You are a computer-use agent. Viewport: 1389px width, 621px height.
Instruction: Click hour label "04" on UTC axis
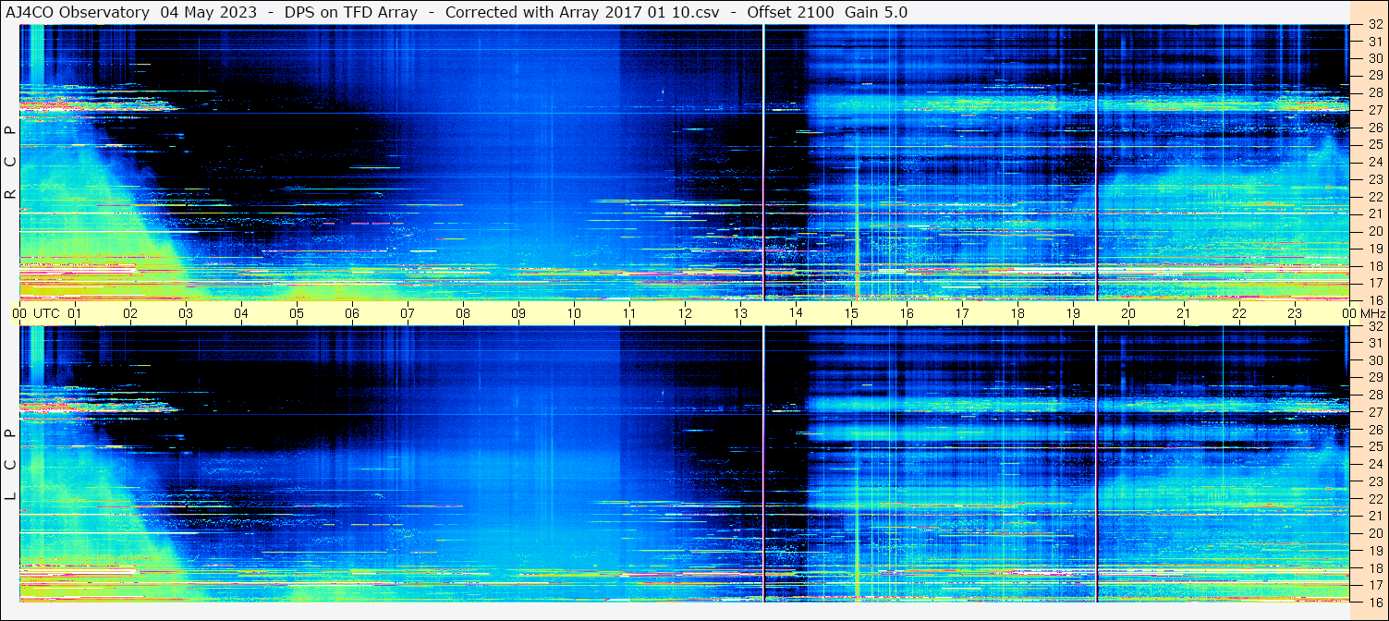click(x=241, y=313)
